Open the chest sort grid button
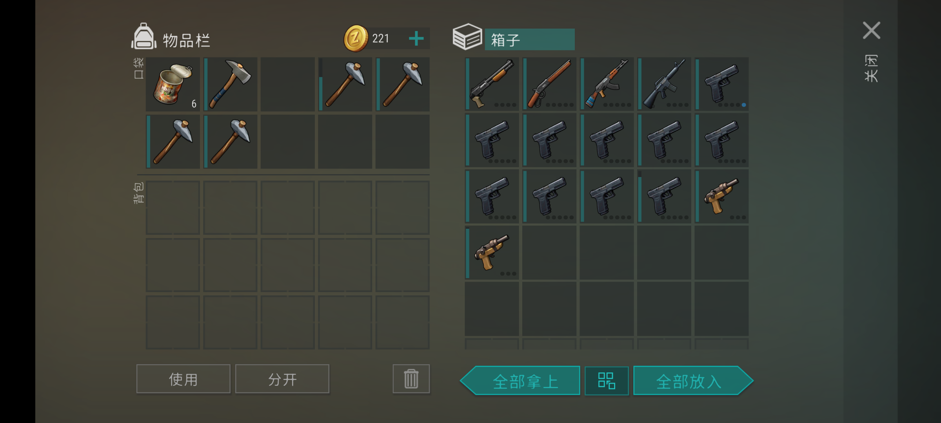 click(607, 381)
